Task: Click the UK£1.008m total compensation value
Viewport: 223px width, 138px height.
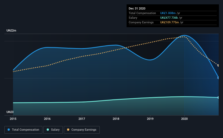Action: coord(168,13)
